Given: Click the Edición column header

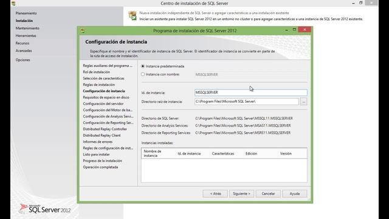Looking at the screenshot, I should [x=251, y=154].
